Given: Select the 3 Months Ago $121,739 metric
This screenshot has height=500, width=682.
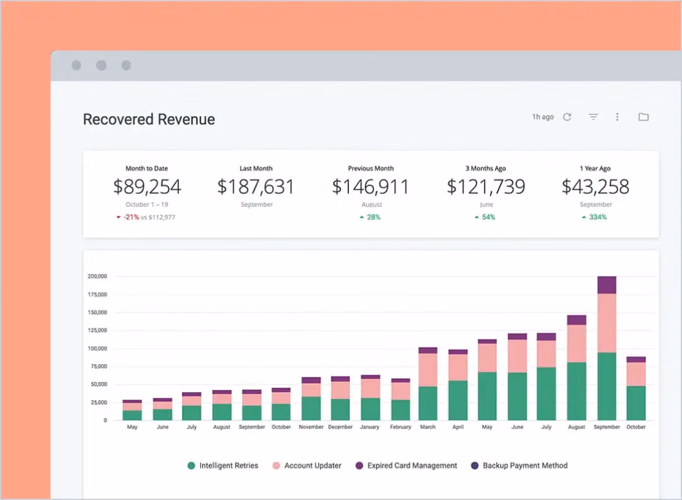Looking at the screenshot, I should (486, 187).
